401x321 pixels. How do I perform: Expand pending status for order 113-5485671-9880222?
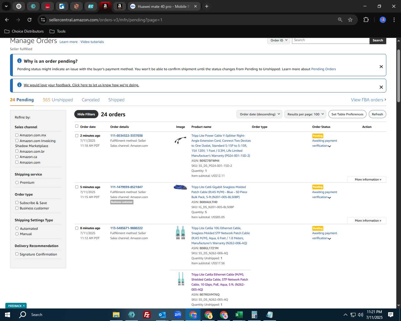click(x=329, y=239)
